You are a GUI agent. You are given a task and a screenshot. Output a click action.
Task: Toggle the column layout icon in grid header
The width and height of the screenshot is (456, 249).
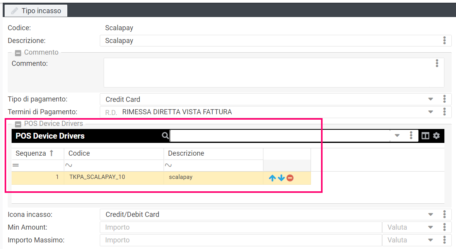tap(425, 136)
